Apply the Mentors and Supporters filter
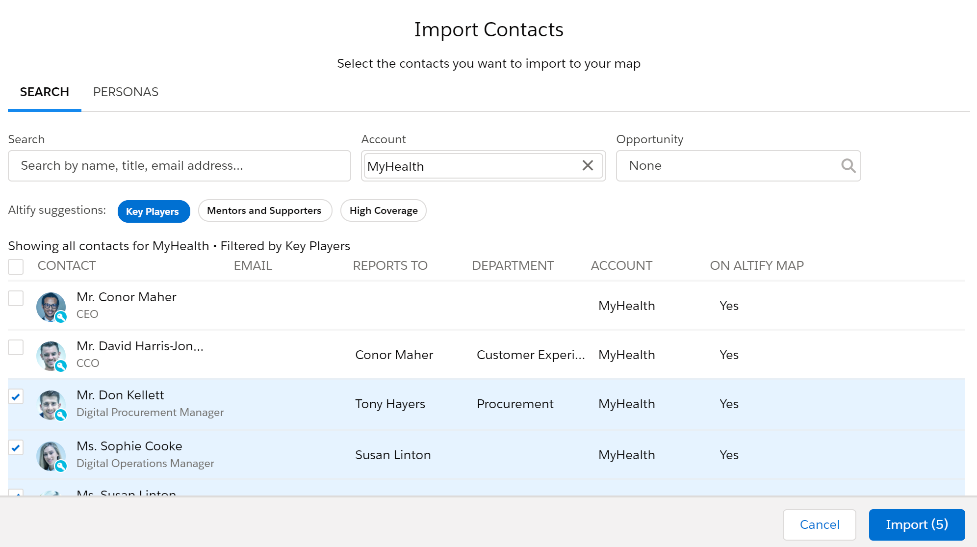The height and width of the screenshot is (547, 977). (265, 210)
